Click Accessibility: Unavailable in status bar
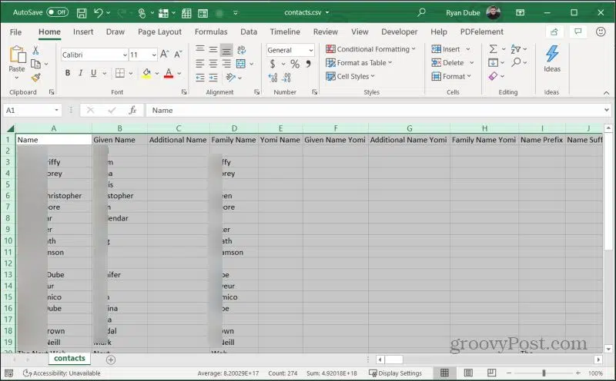The width and height of the screenshot is (616, 381). point(62,373)
